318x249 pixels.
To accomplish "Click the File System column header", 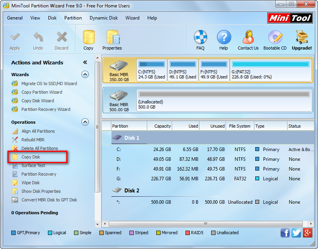I will [x=240, y=126].
